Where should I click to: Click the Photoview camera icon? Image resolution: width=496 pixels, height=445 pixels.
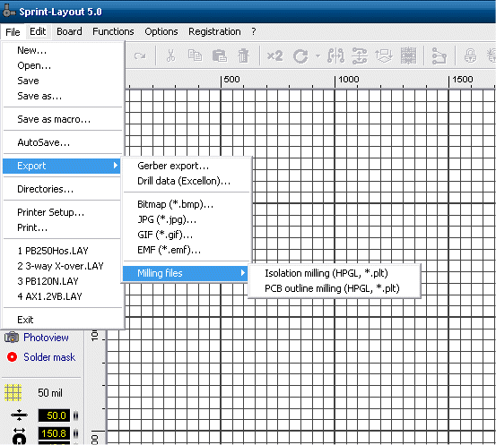pos(12,338)
